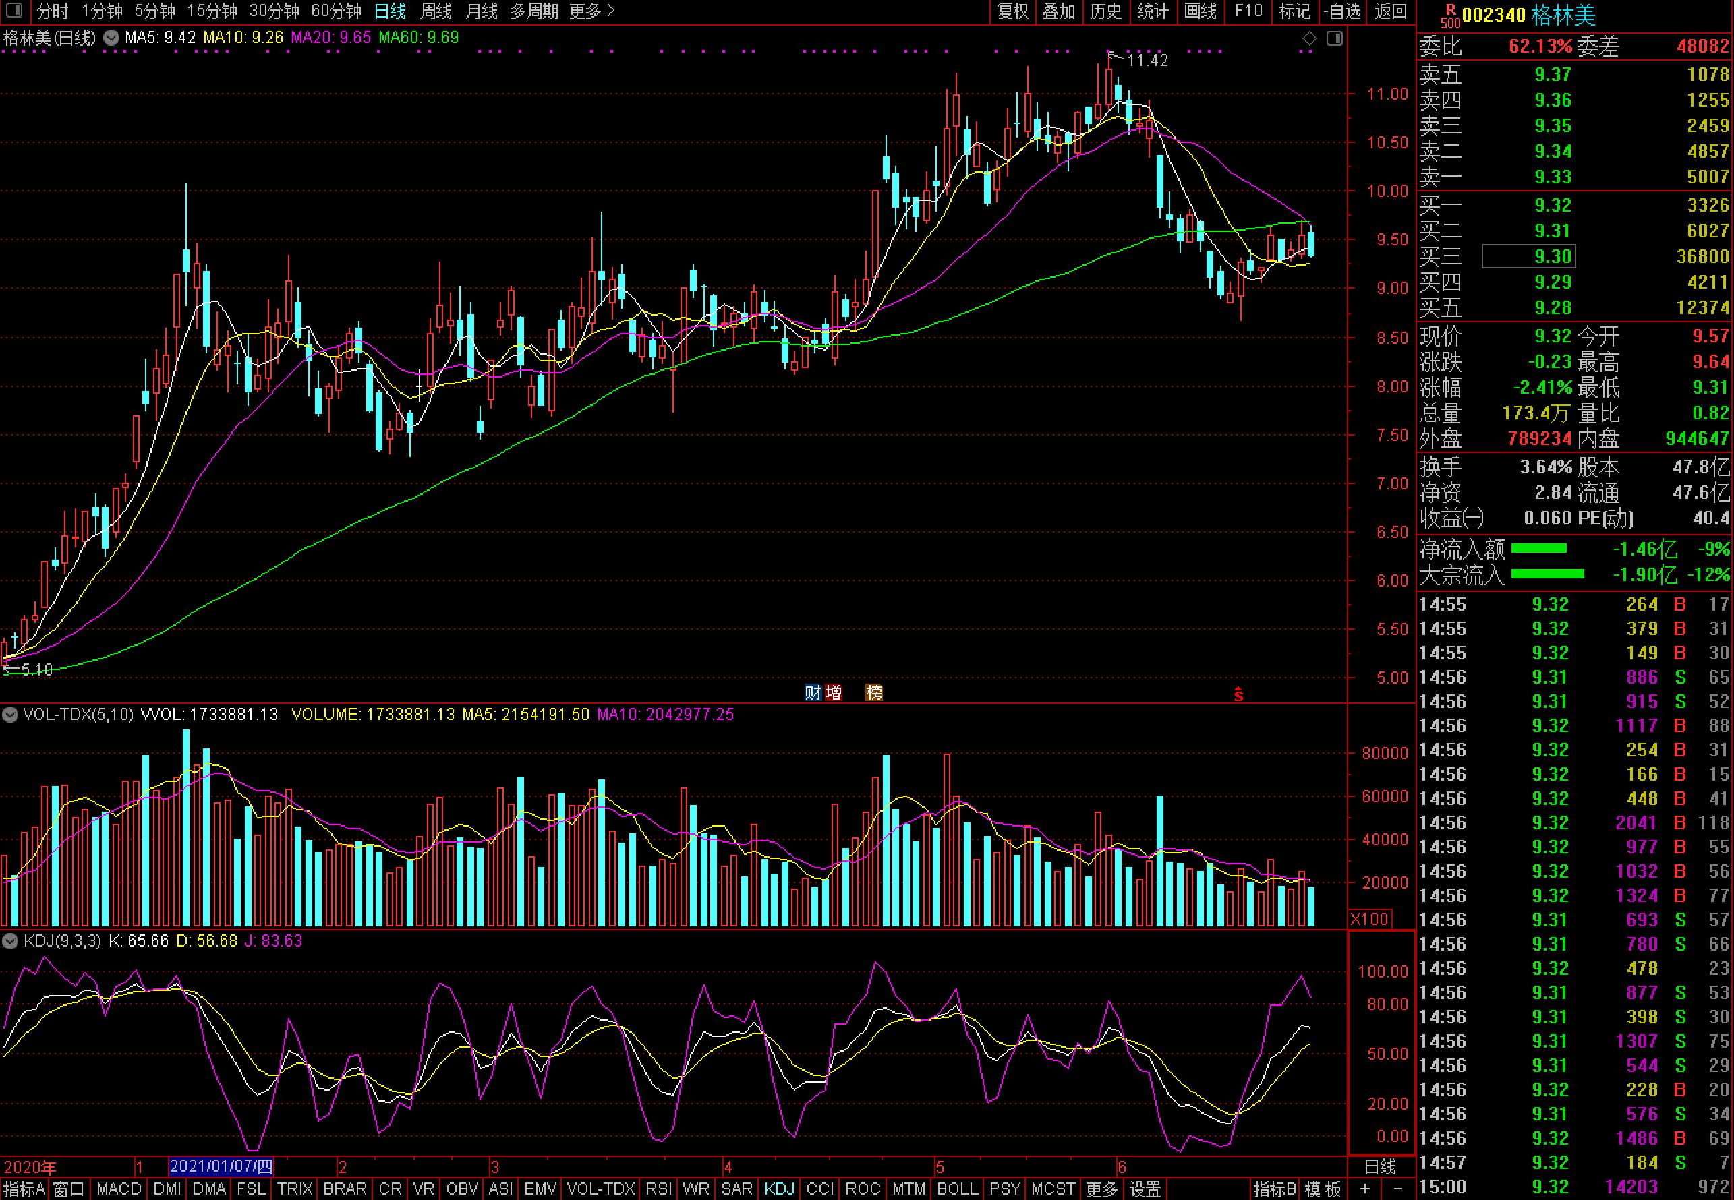Click the red S signal marker
Screen dimensions: 1734x1200
coord(1238,694)
